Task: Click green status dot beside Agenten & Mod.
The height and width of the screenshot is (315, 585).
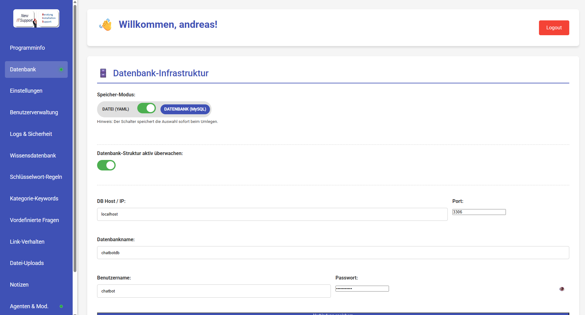Action: (x=61, y=306)
